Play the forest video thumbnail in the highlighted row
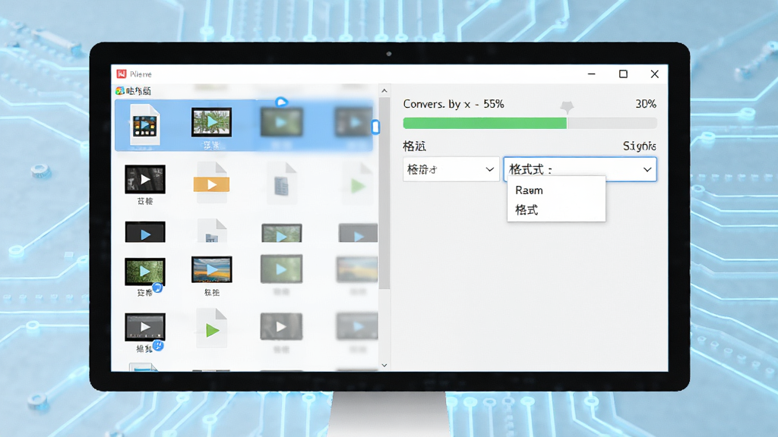 [x=212, y=122]
